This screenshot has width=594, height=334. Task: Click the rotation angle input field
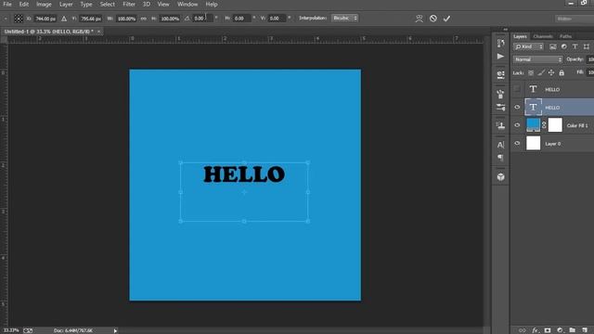pos(202,19)
